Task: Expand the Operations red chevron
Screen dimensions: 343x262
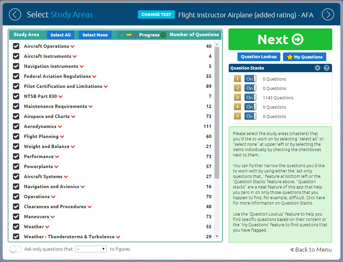Action: point(53,197)
